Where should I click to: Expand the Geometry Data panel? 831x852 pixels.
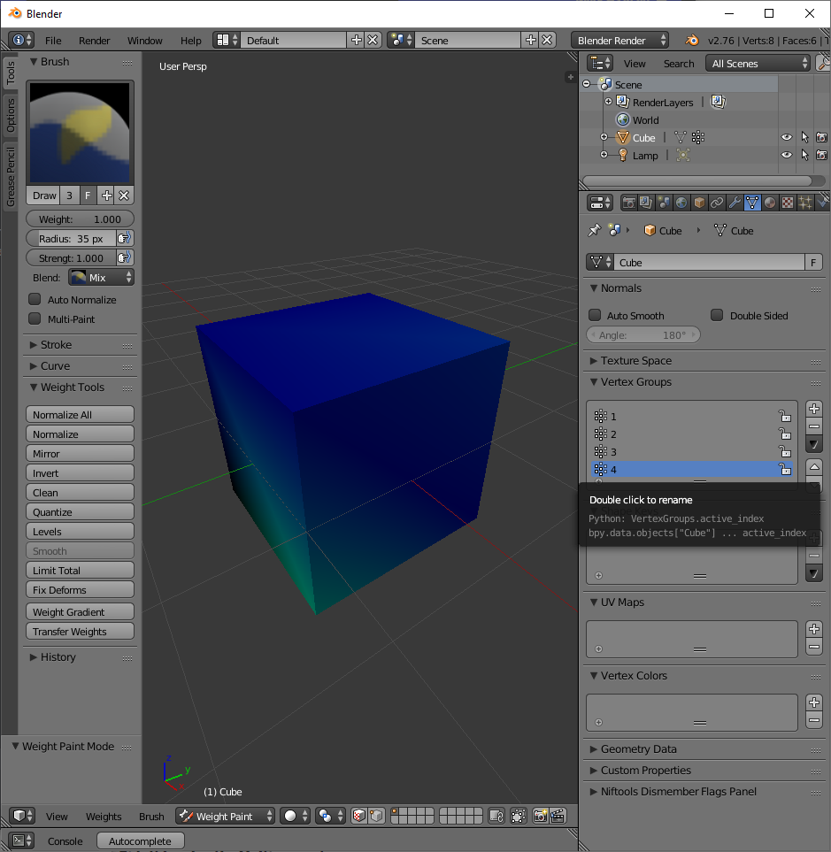click(638, 748)
